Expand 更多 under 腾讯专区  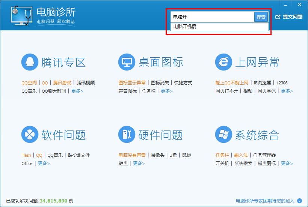pos(77,91)
